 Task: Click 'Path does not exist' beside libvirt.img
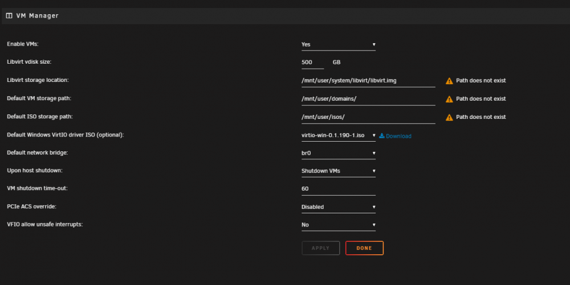[x=481, y=81]
